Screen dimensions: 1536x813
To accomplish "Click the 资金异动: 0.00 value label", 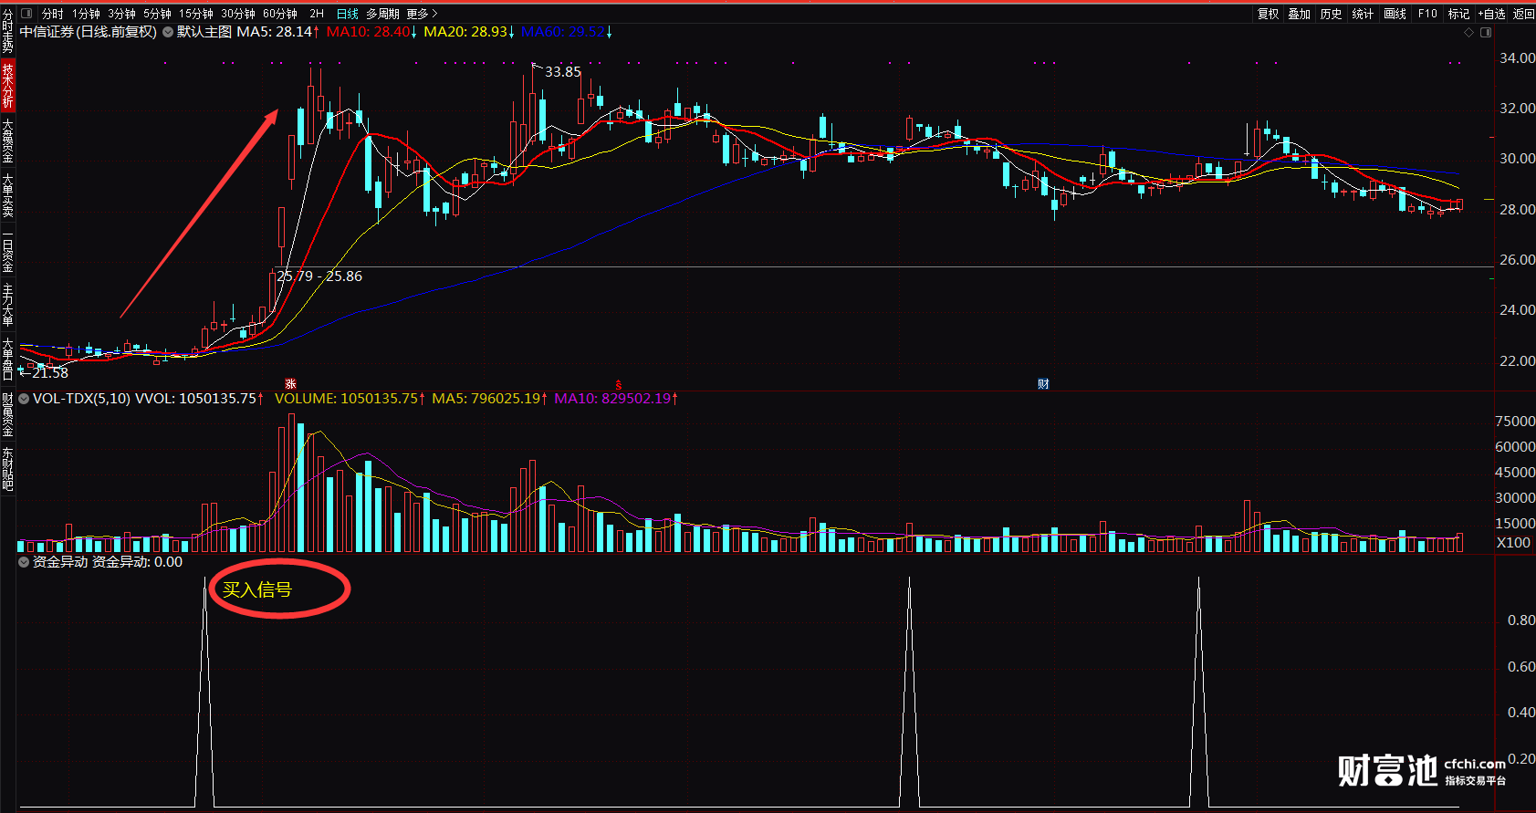I will click(x=137, y=562).
